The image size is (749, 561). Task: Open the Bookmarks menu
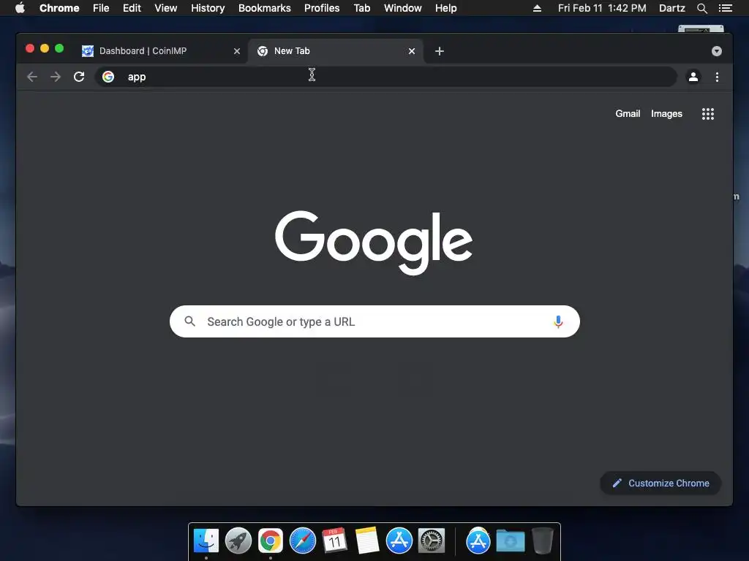coord(265,8)
